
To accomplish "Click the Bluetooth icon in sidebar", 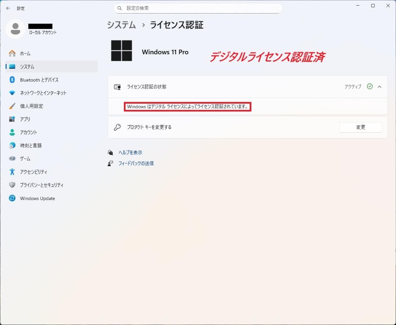I will (12, 80).
